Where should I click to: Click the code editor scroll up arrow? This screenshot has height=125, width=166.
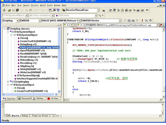(x=163, y=30)
